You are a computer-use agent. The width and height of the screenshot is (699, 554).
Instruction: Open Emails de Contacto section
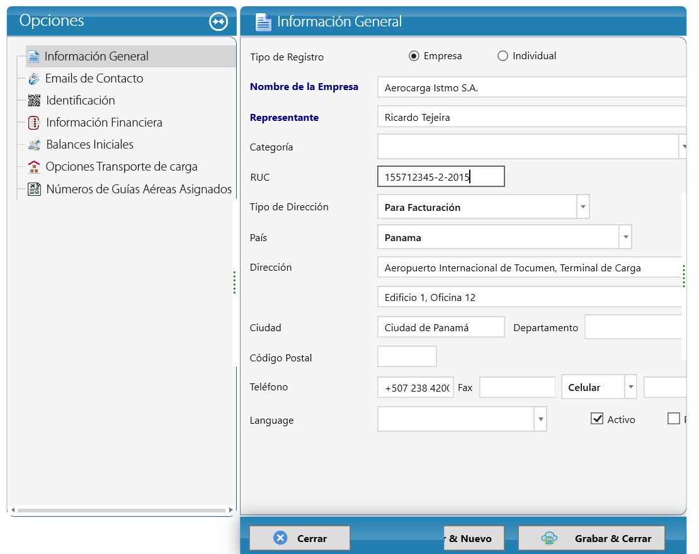click(94, 79)
